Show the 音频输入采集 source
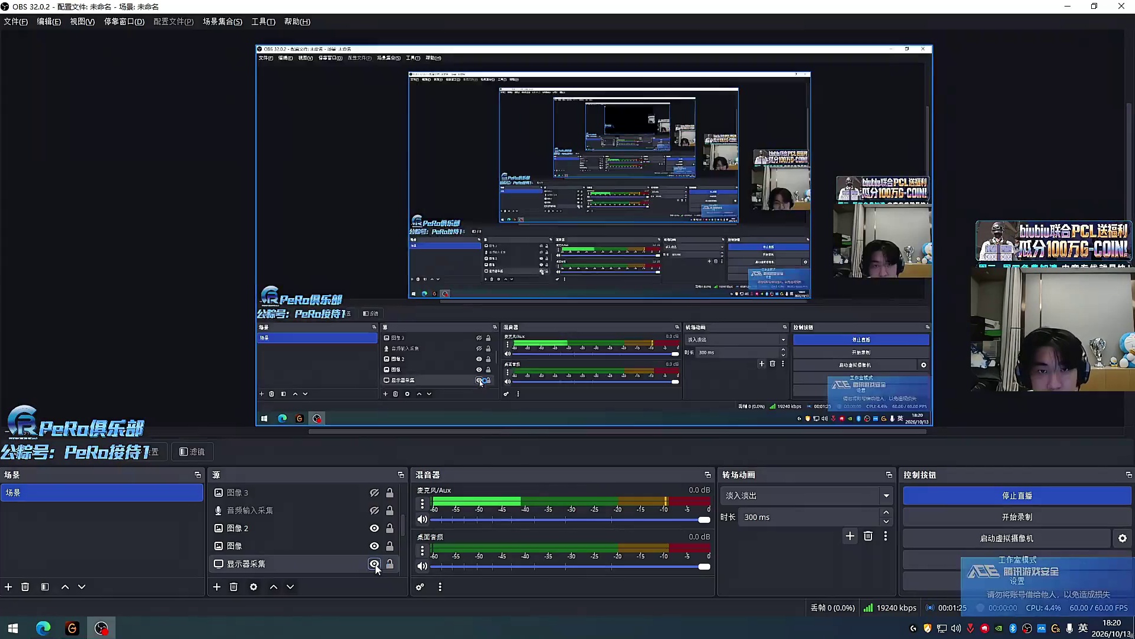This screenshot has width=1135, height=639. 374,510
